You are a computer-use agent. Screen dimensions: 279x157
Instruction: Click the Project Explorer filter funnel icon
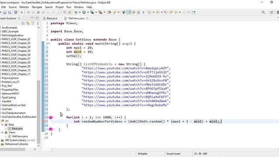(x=33, y=23)
